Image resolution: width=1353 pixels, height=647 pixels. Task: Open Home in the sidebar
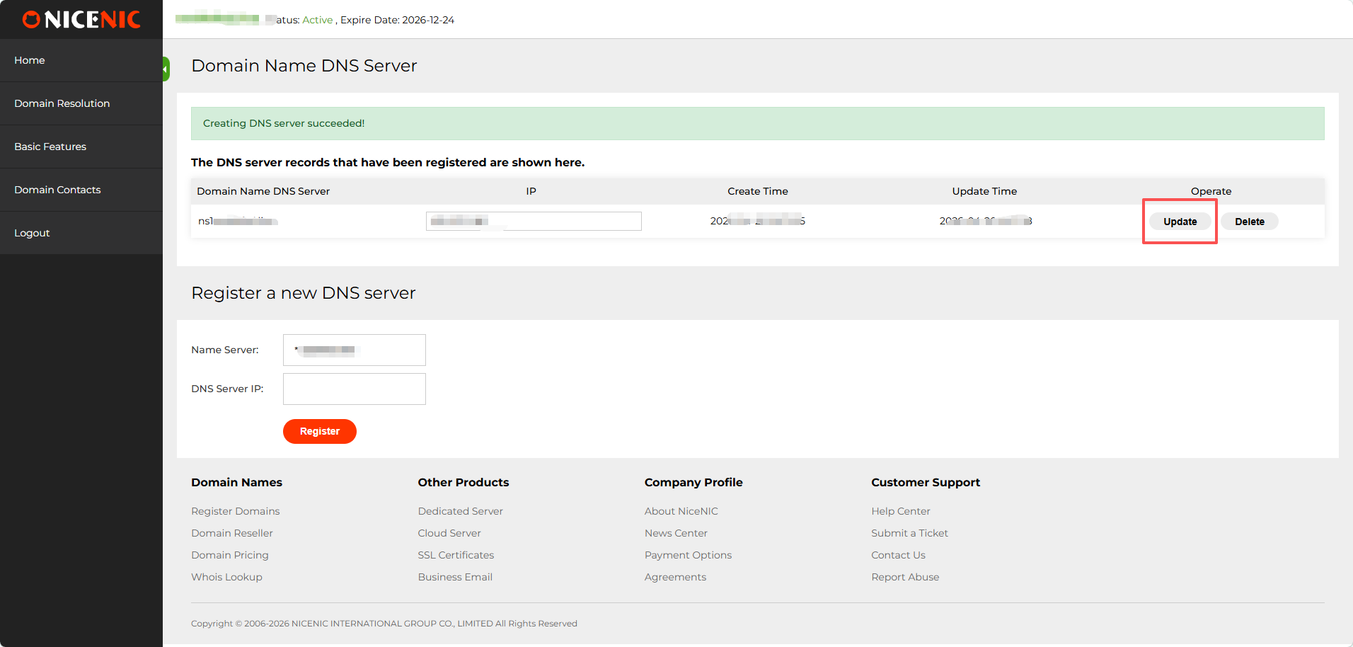(30, 60)
